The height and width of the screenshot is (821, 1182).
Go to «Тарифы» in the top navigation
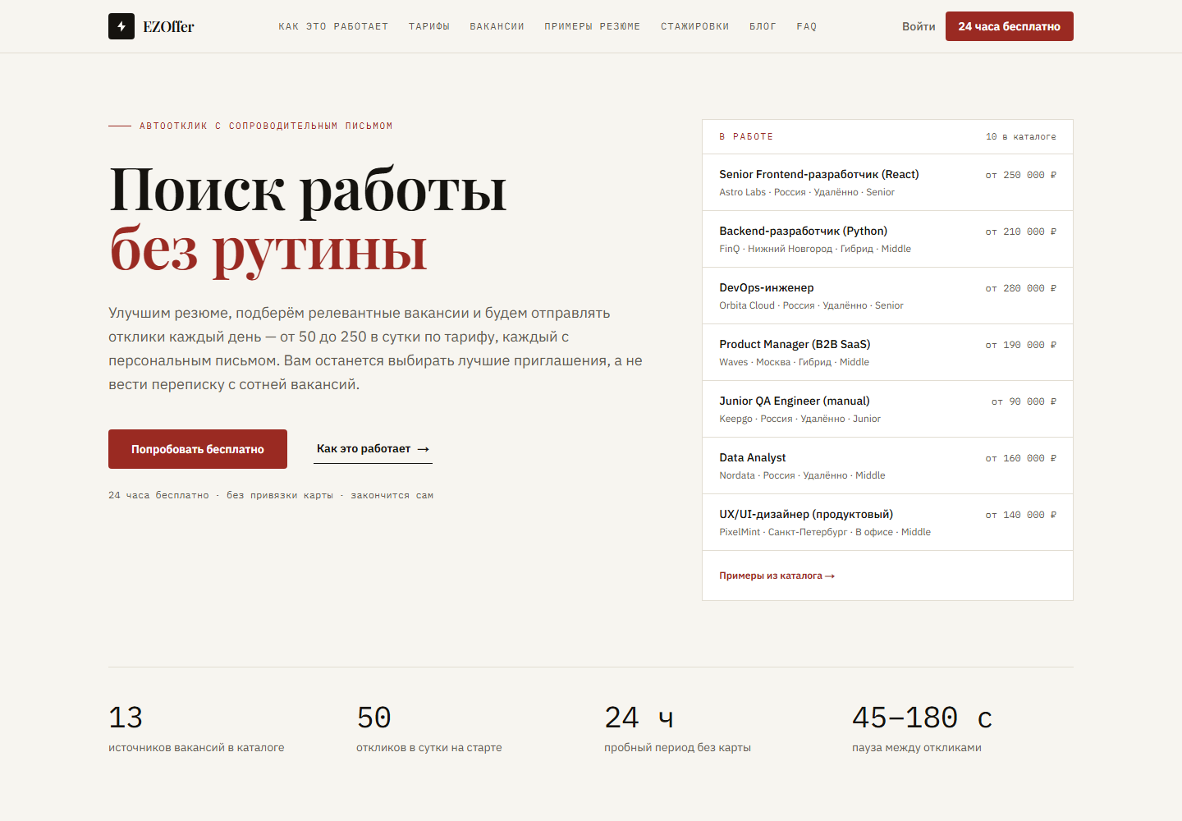pyautogui.click(x=429, y=26)
